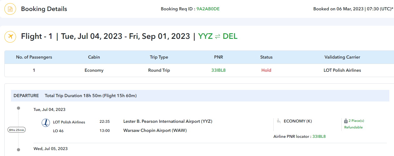Click Warsaw Chopin Airport (WAW) text
This screenshot has height=156, width=394.
coord(155,131)
